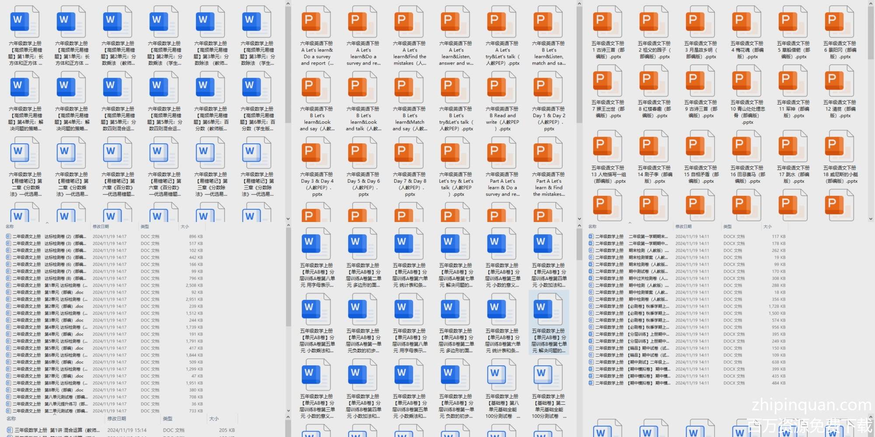This screenshot has width=875, height=437.
Task: Click 类型 column header in 三年级数学 list
Action: [168, 419]
